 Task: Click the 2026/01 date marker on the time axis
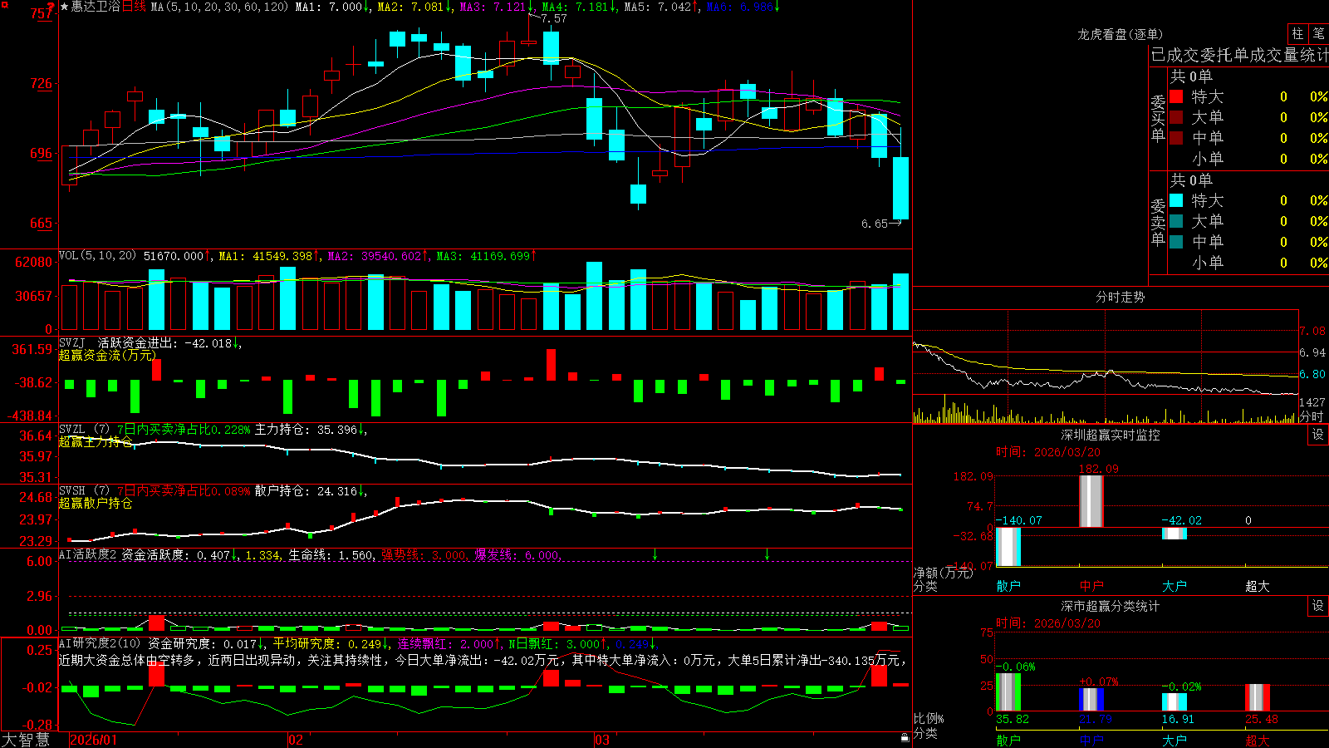93,740
